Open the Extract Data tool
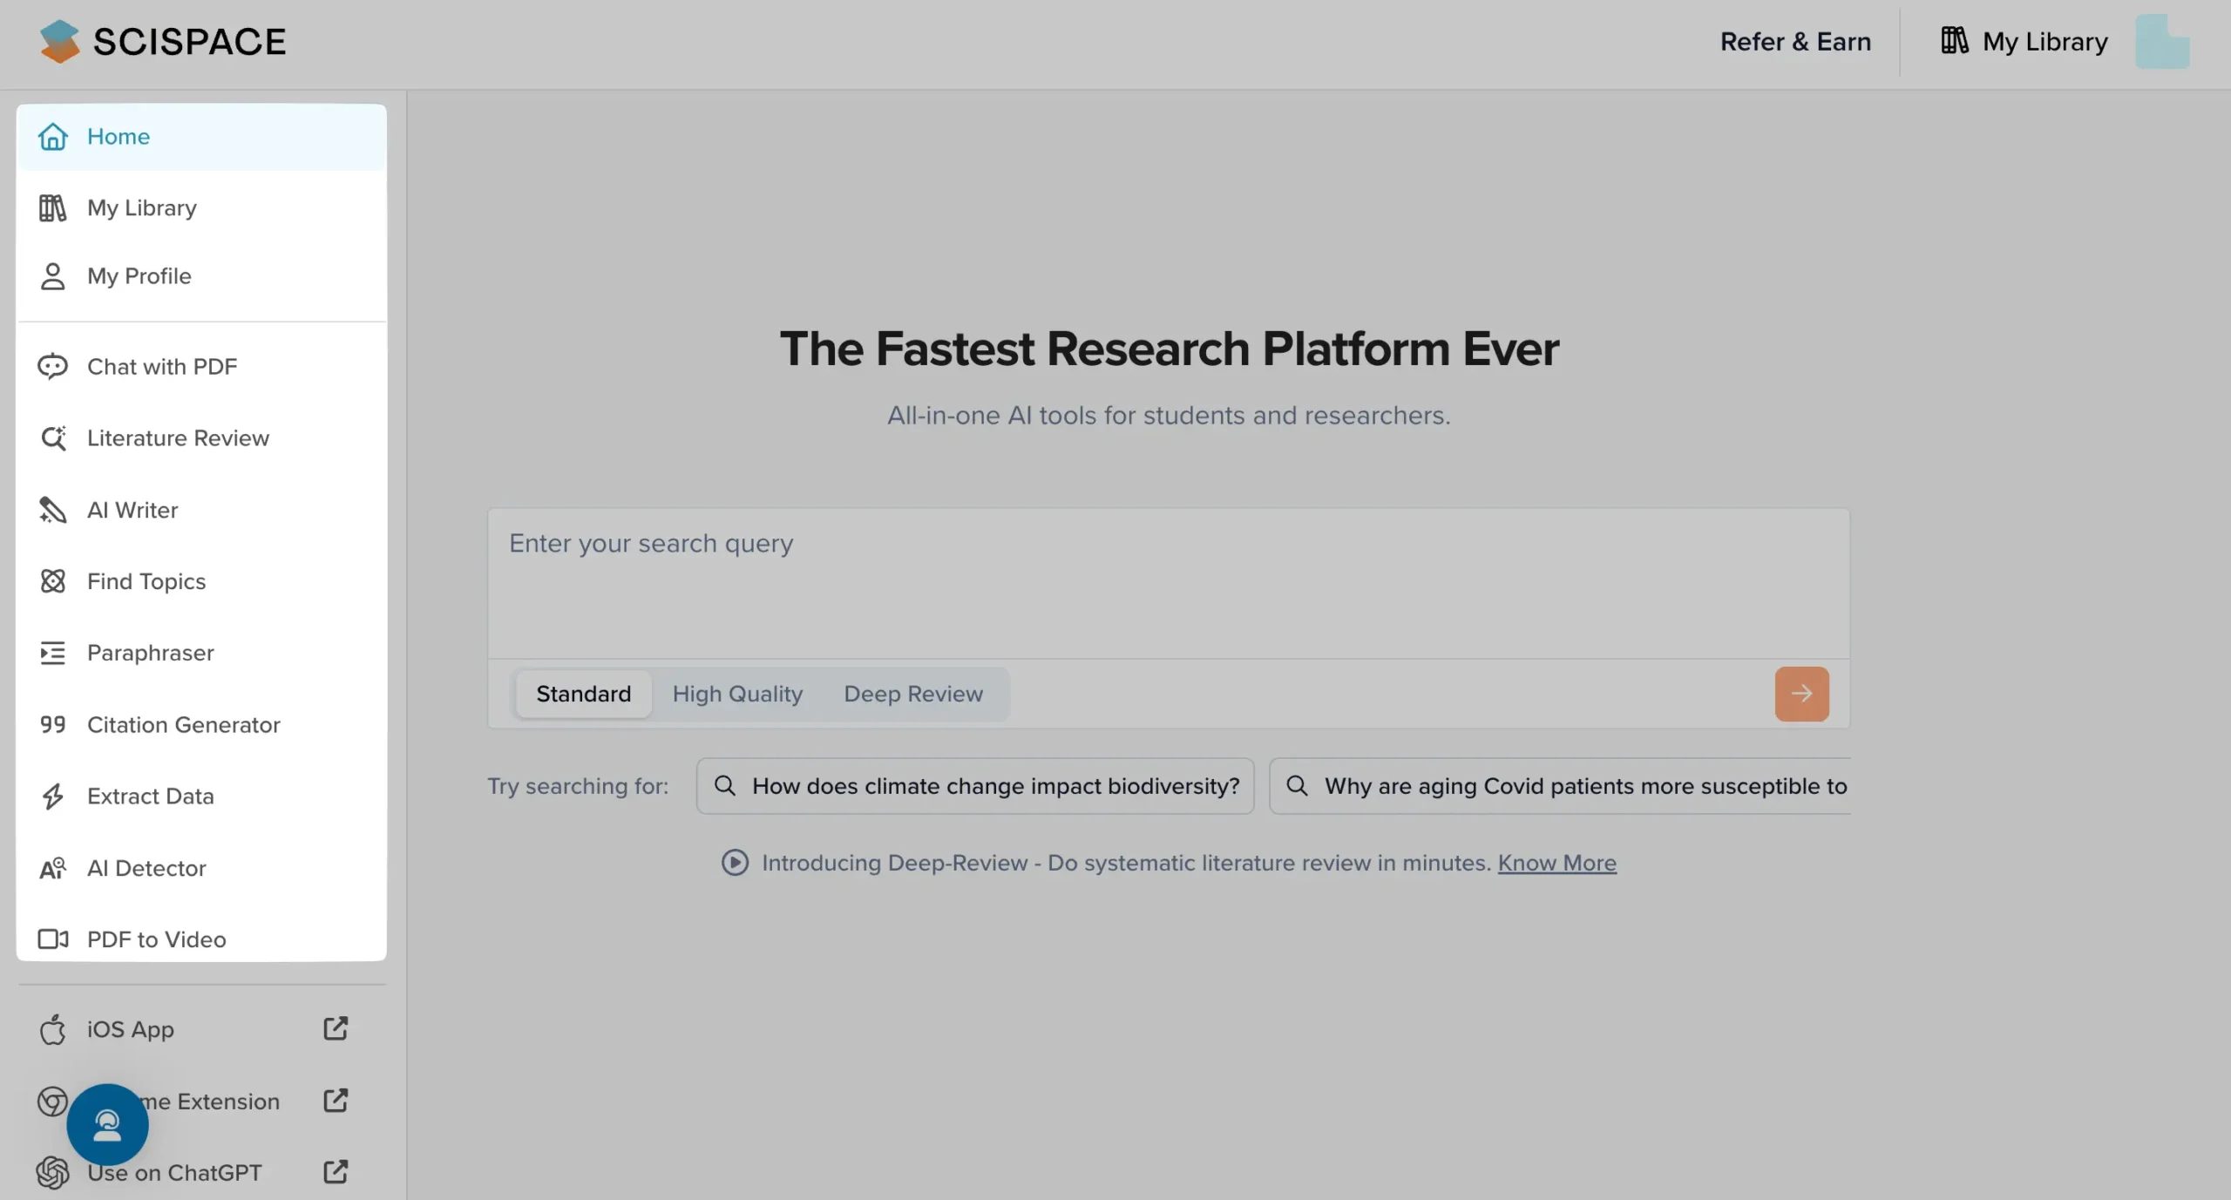The image size is (2231, 1200). [201, 797]
